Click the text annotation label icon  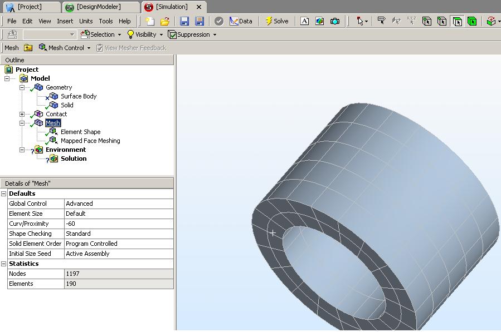click(304, 21)
